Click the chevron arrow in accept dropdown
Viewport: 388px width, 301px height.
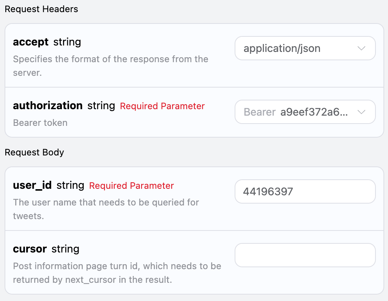[x=361, y=49]
